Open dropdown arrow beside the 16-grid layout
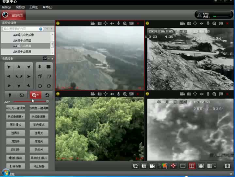Image resolution: width=235 pixels, height=177 pixels. pyautogui.click(x=215, y=166)
